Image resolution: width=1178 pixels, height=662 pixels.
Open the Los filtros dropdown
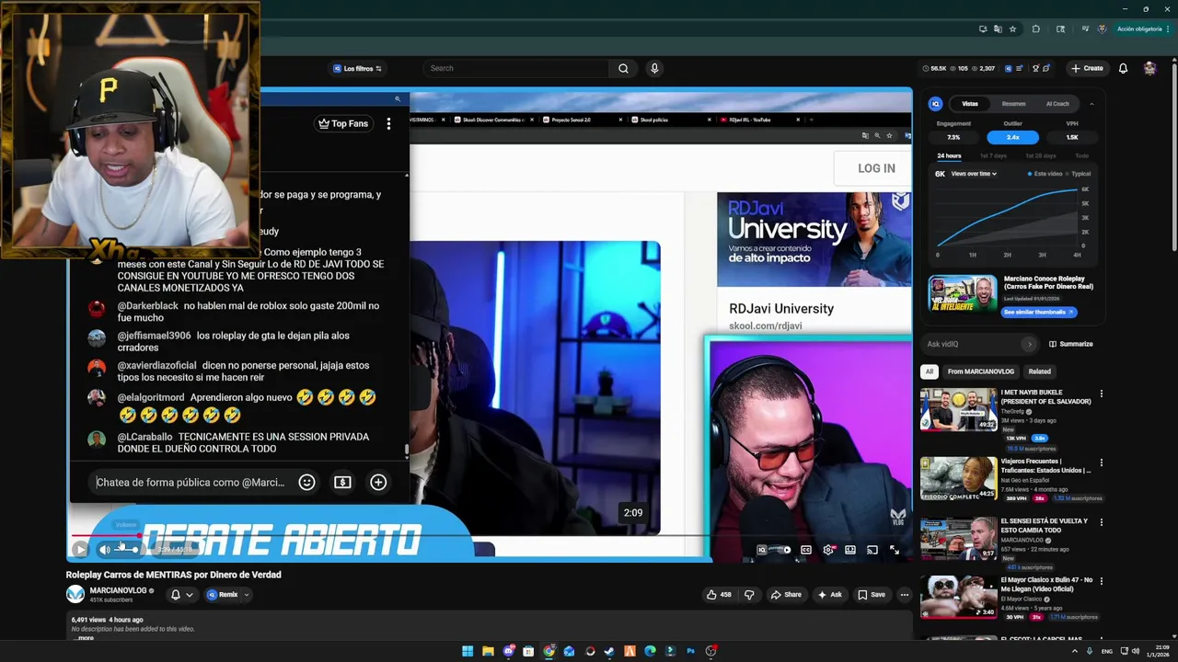(x=357, y=68)
